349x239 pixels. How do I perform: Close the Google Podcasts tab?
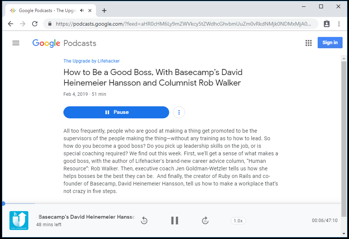coord(90,11)
